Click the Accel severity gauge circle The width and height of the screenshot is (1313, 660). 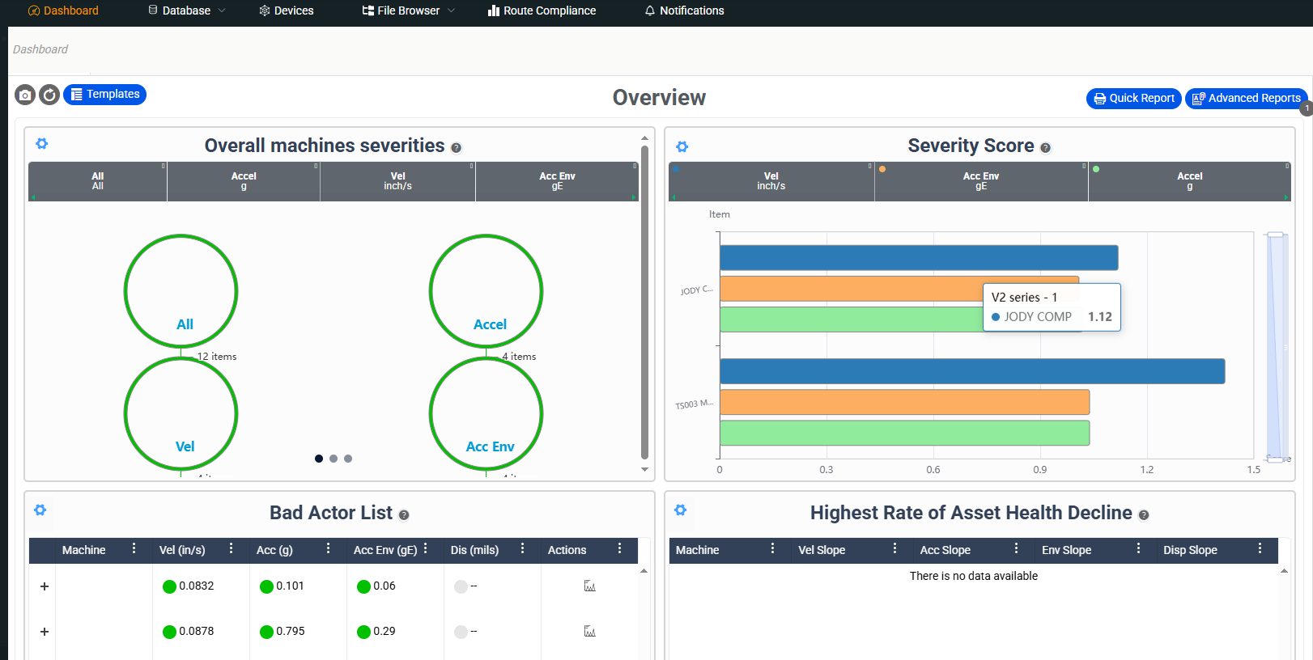[486, 291]
